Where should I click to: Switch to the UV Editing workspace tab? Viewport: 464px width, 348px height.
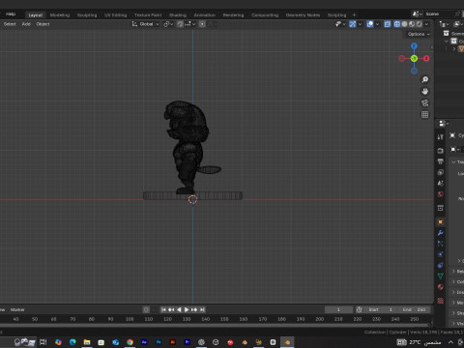pyautogui.click(x=115, y=14)
